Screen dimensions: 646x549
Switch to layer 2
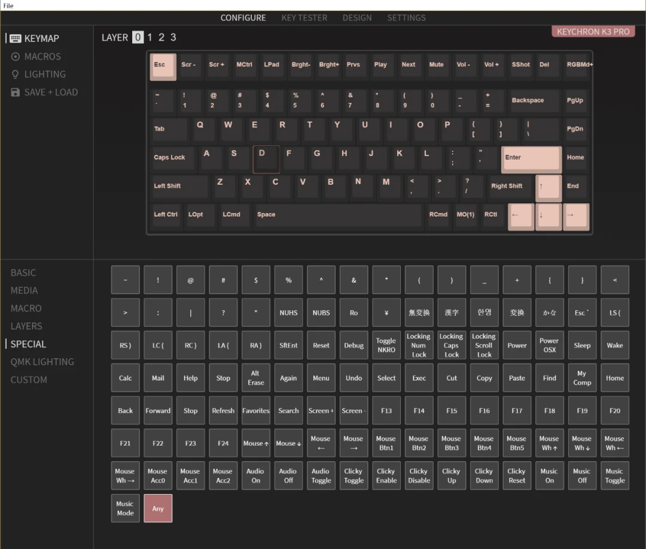(161, 38)
